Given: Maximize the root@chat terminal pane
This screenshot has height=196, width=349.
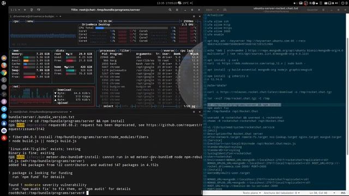Looking at the screenshot, I should click(194, 112).
